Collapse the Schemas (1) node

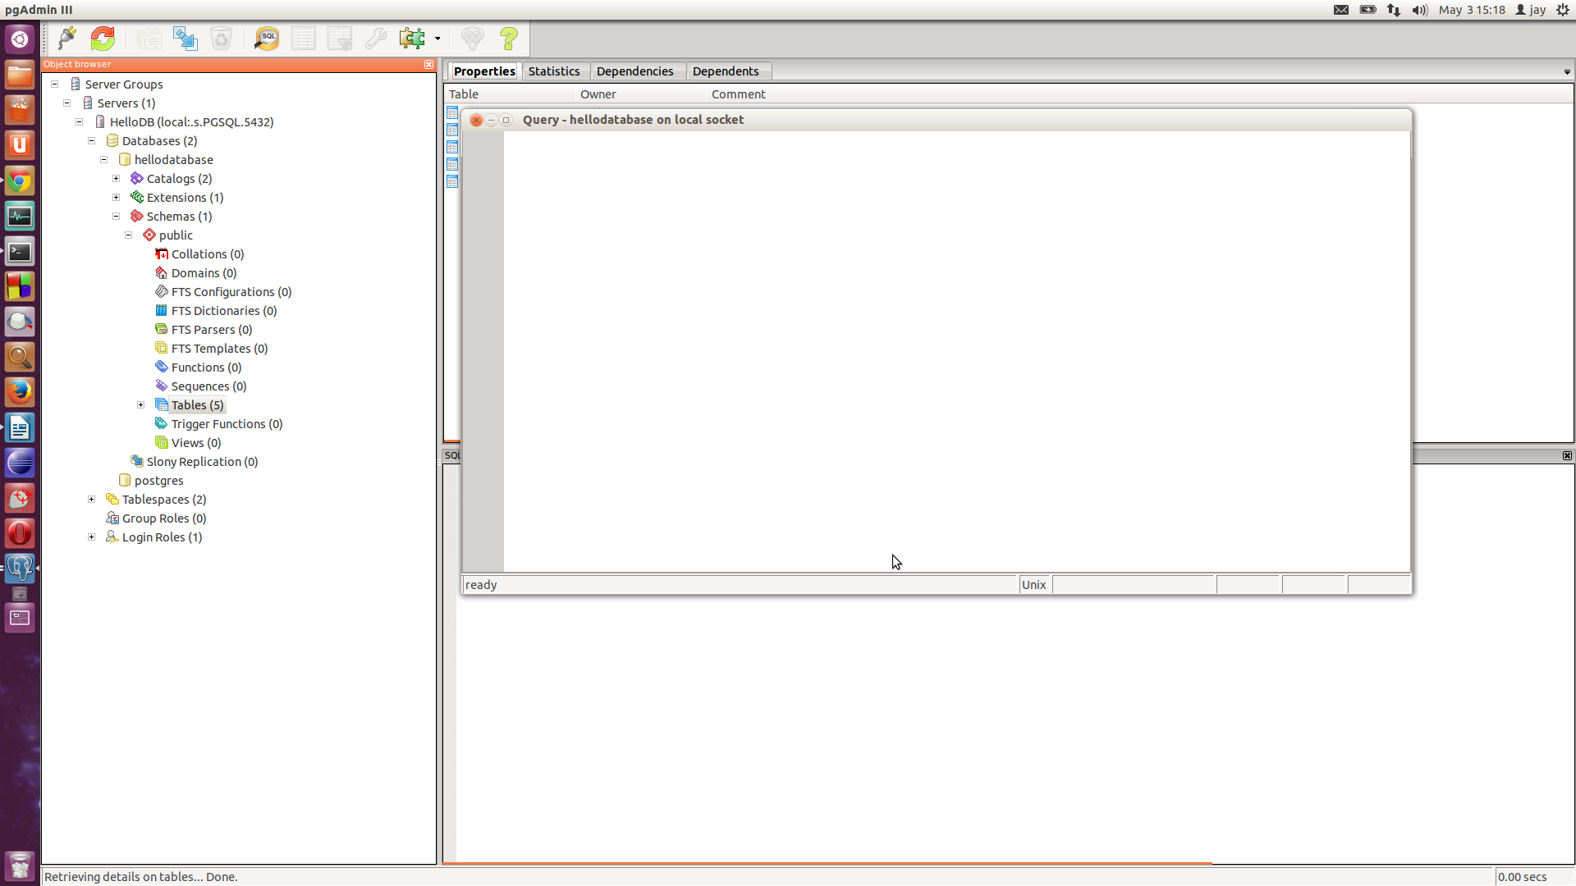click(117, 217)
